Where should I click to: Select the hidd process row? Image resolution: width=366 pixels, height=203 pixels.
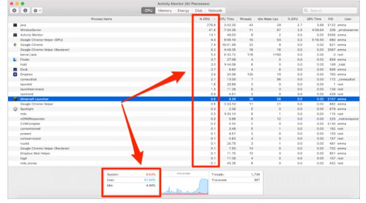[184, 64]
